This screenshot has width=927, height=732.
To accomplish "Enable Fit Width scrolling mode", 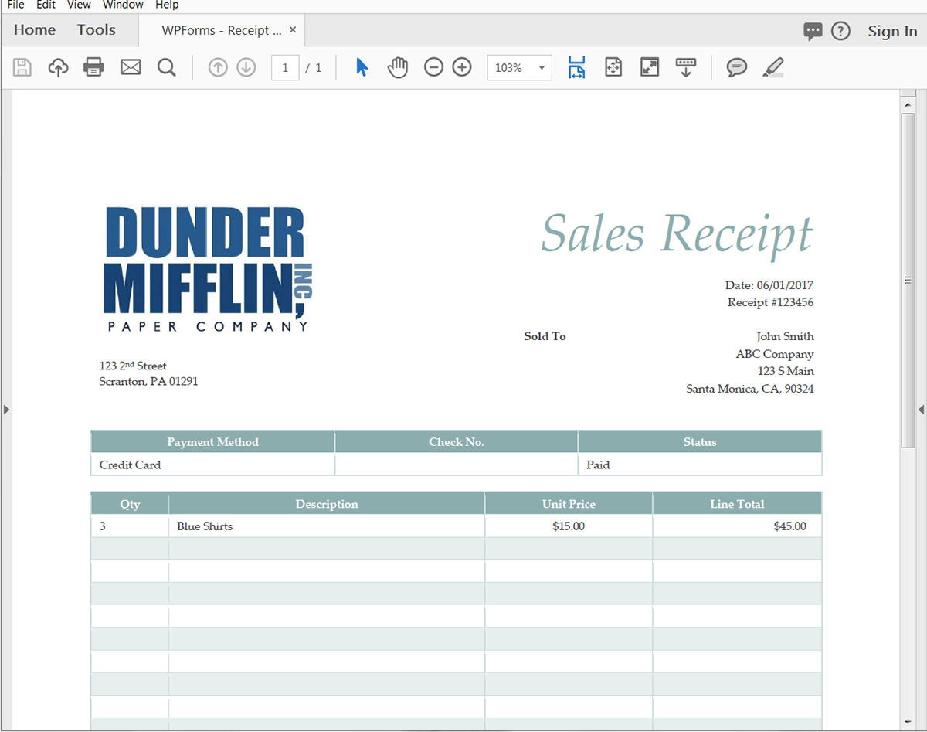I will coord(576,67).
